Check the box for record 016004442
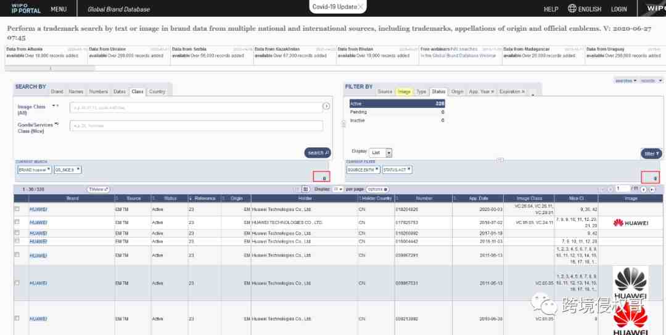Viewport: 666px width, 335px height. (x=17, y=241)
